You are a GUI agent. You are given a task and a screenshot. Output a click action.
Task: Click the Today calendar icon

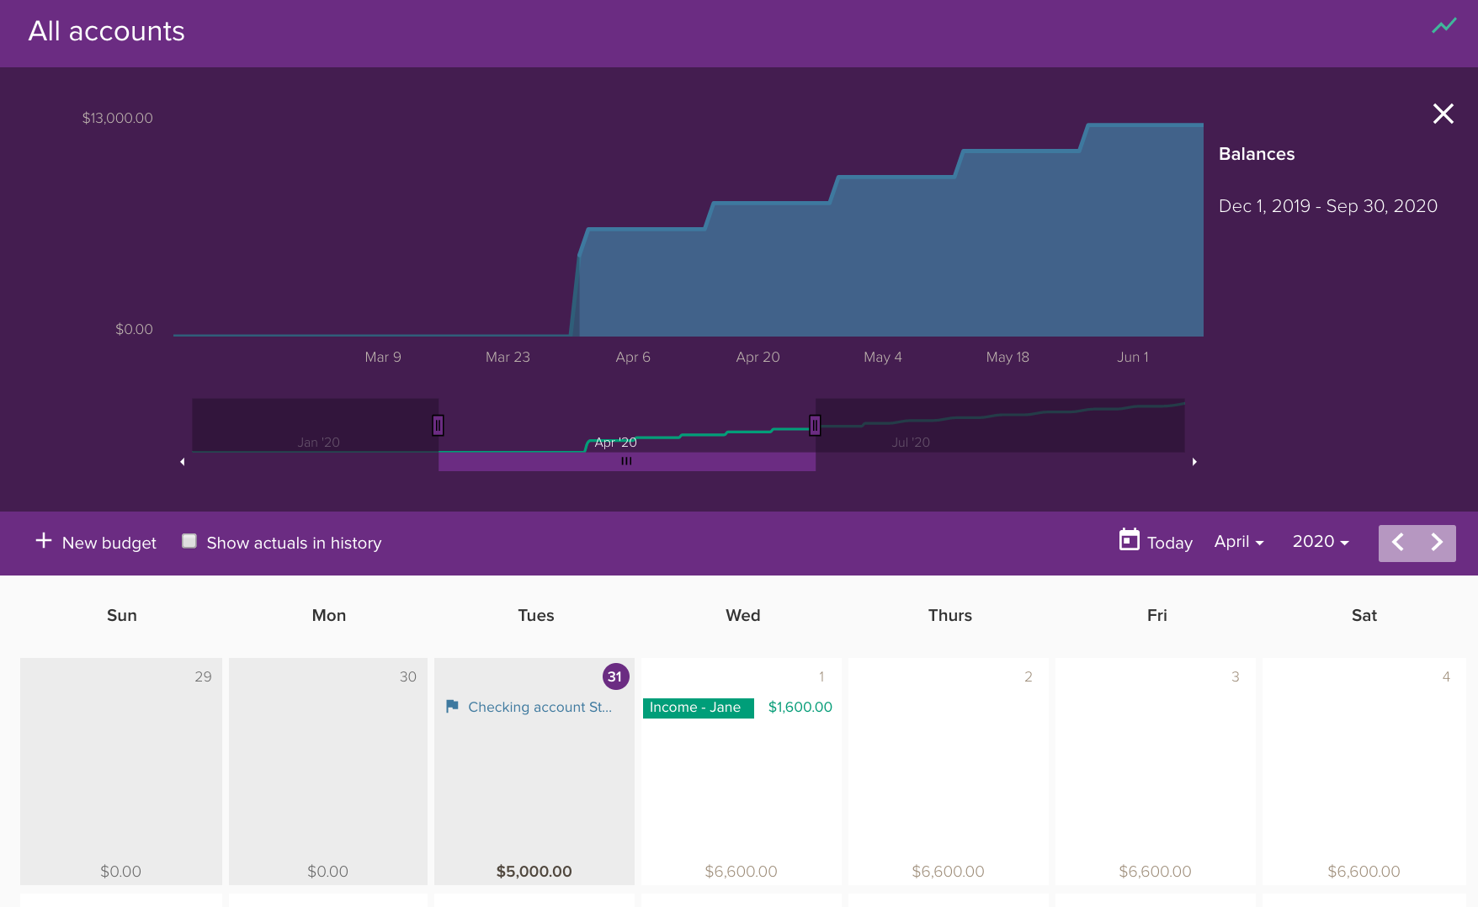[x=1129, y=540]
